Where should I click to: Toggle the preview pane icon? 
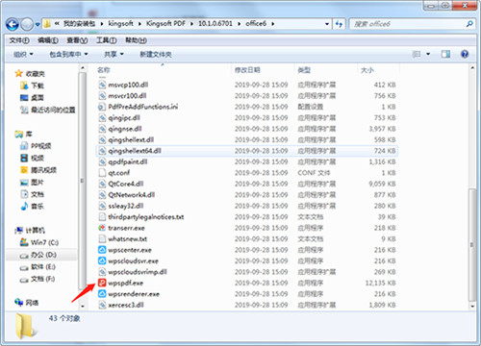445,54
